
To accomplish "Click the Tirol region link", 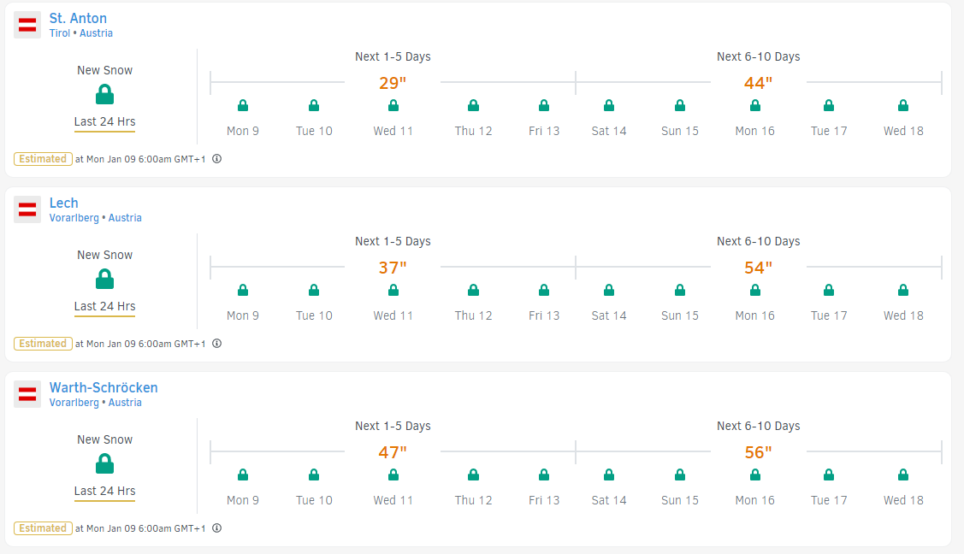I will pos(61,33).
